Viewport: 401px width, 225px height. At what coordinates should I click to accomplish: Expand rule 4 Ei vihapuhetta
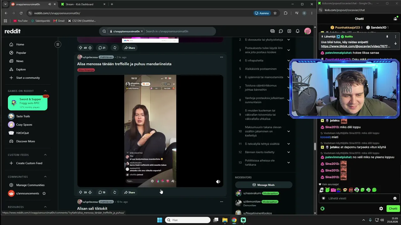(x=289, y=60)
